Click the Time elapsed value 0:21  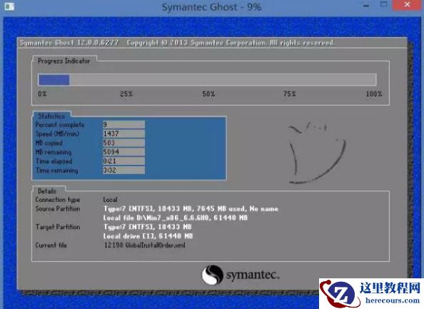coord(123,161)
